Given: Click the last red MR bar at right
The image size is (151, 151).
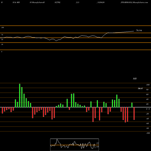Looking at the screenshot, I should 134,114.
